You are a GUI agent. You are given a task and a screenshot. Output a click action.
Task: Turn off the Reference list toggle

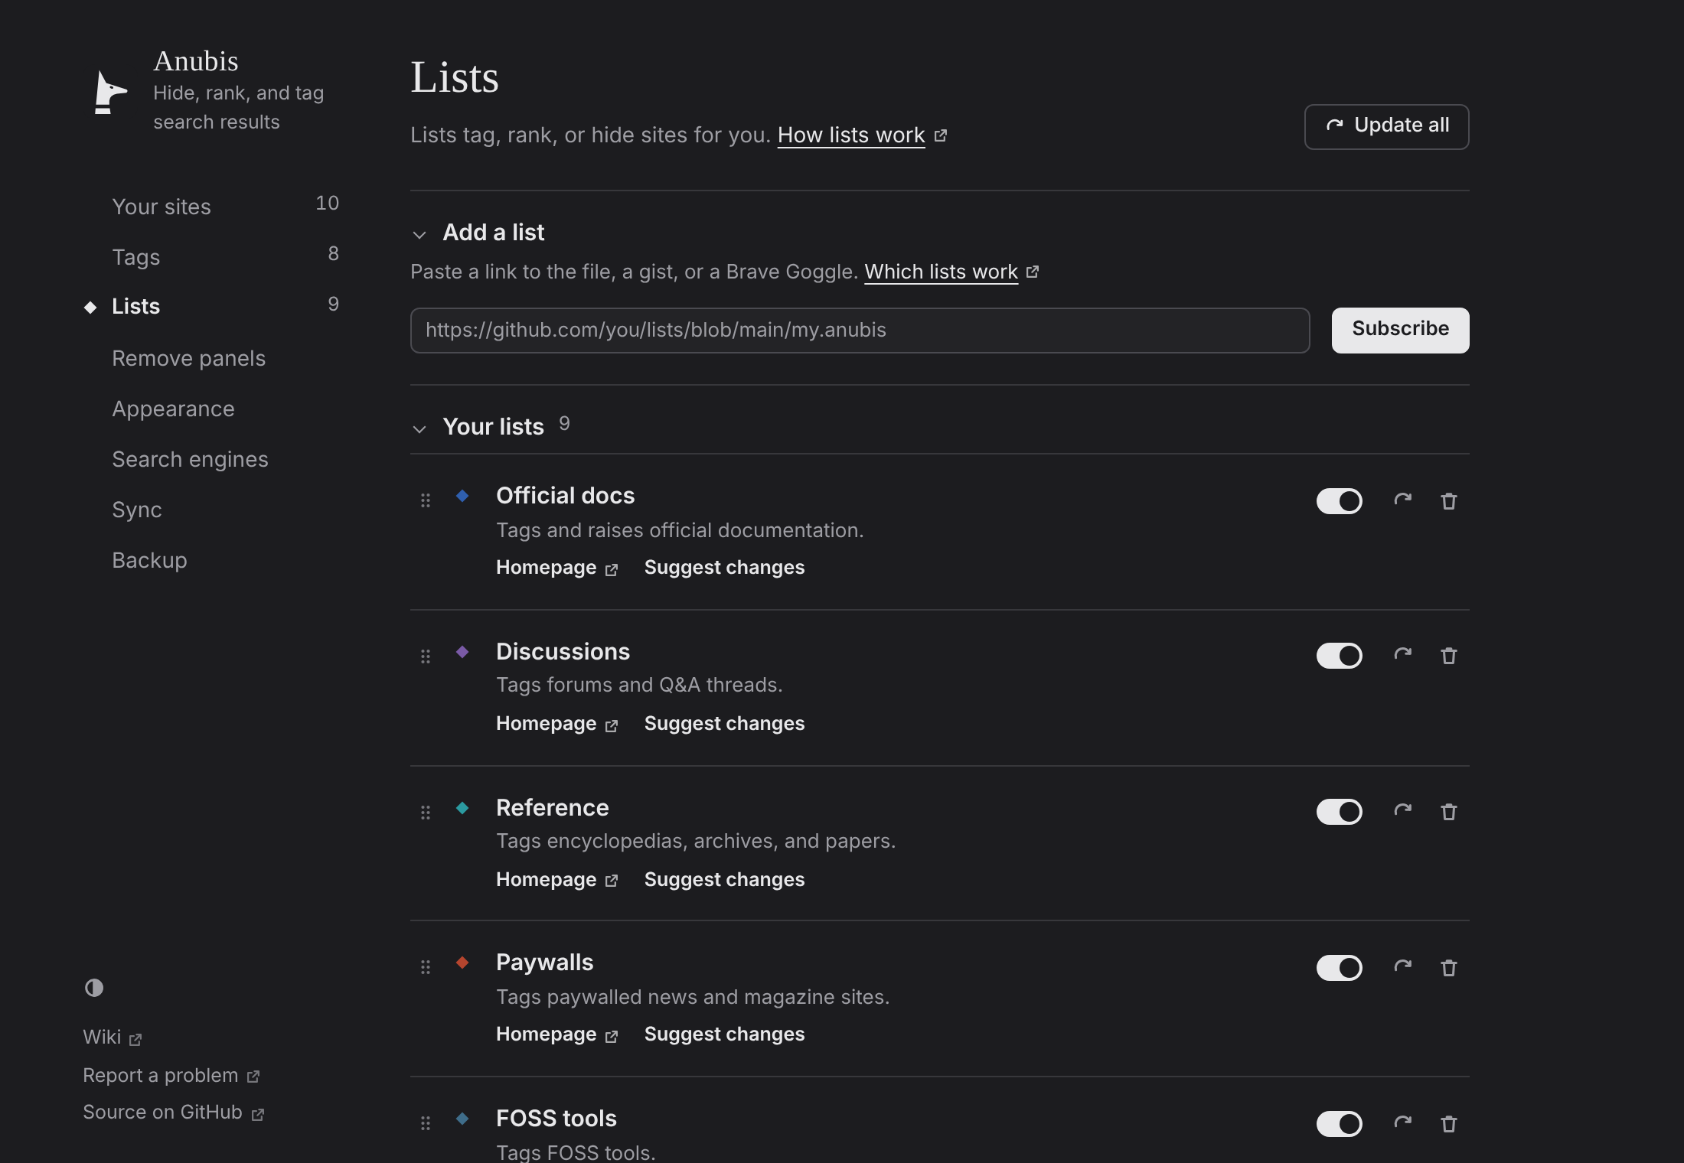pos(1340,812)
